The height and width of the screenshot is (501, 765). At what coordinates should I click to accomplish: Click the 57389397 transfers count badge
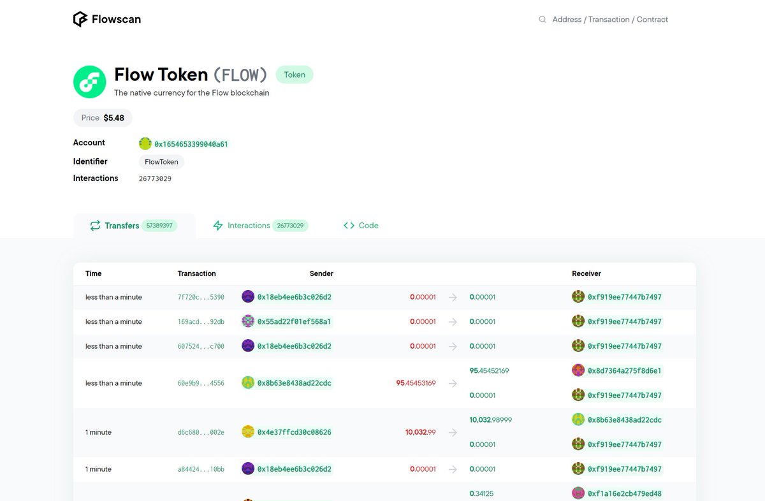159,226
